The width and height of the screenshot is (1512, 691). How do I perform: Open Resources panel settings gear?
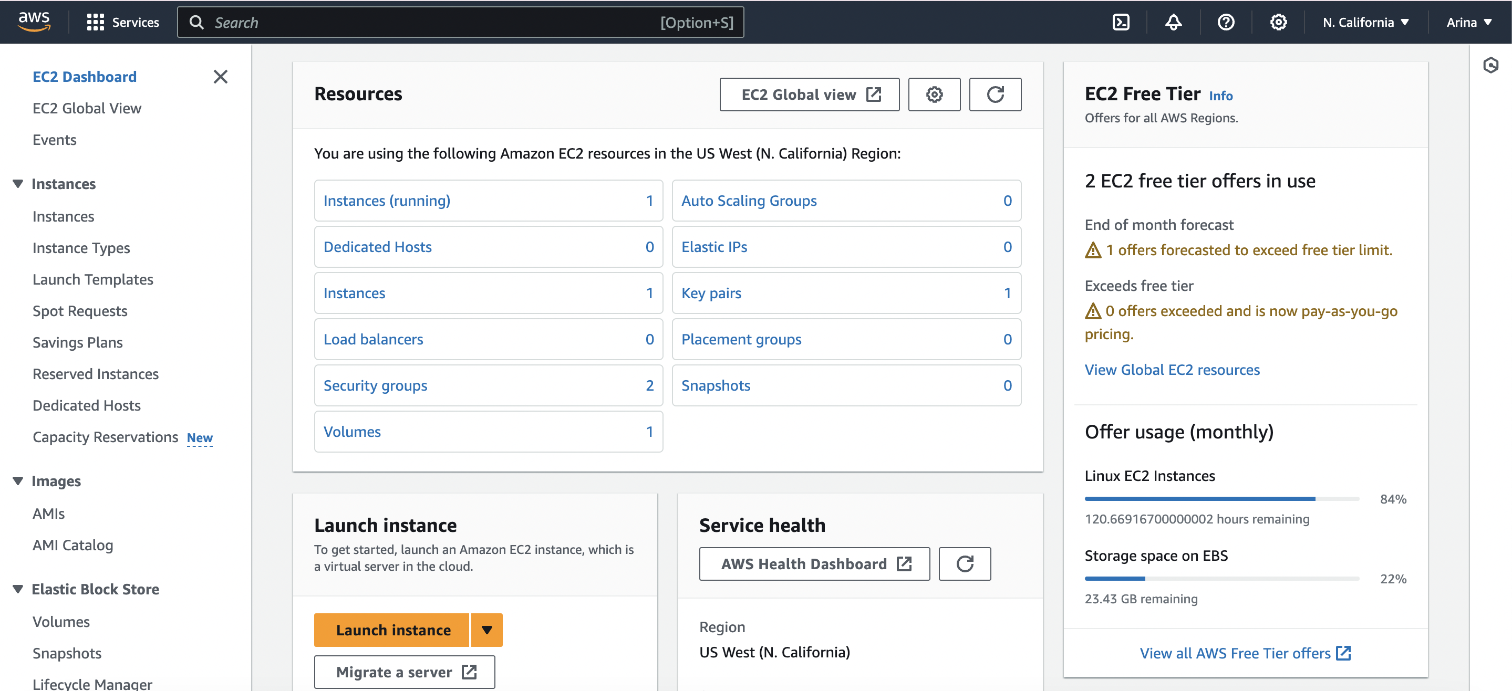pyautogui.click(x=934, y=95)
